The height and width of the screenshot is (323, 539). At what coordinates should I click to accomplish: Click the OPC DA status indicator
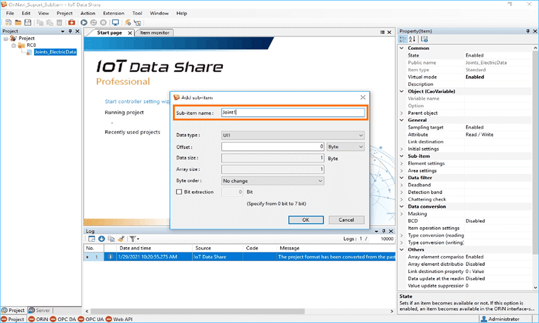[x=63, y=319]
